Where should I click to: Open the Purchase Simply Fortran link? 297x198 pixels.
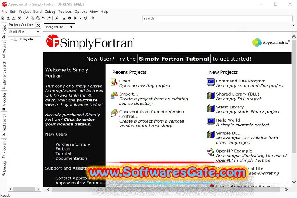(73, 146)
